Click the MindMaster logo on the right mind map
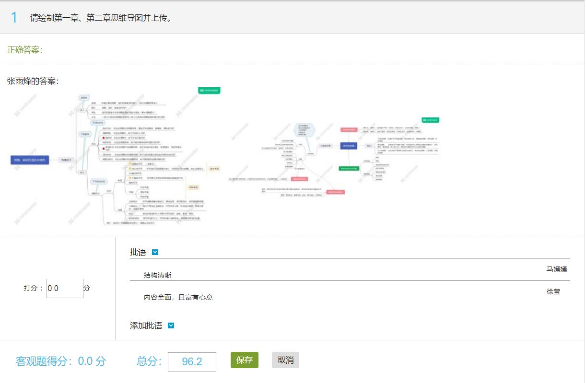Image resolution: width=586 pixels, height=383 pixels. pyautogui.click(x=430, y=120)
